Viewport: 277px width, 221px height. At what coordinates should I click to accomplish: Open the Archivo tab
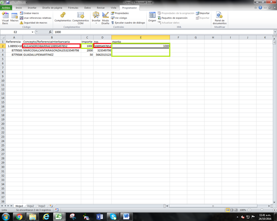tap(6, 8)
